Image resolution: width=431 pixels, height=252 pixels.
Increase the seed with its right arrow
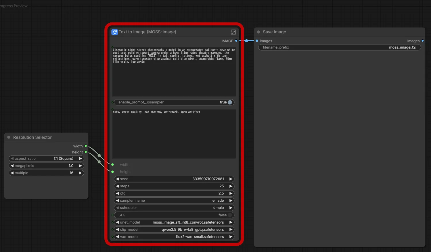(231, 179)
